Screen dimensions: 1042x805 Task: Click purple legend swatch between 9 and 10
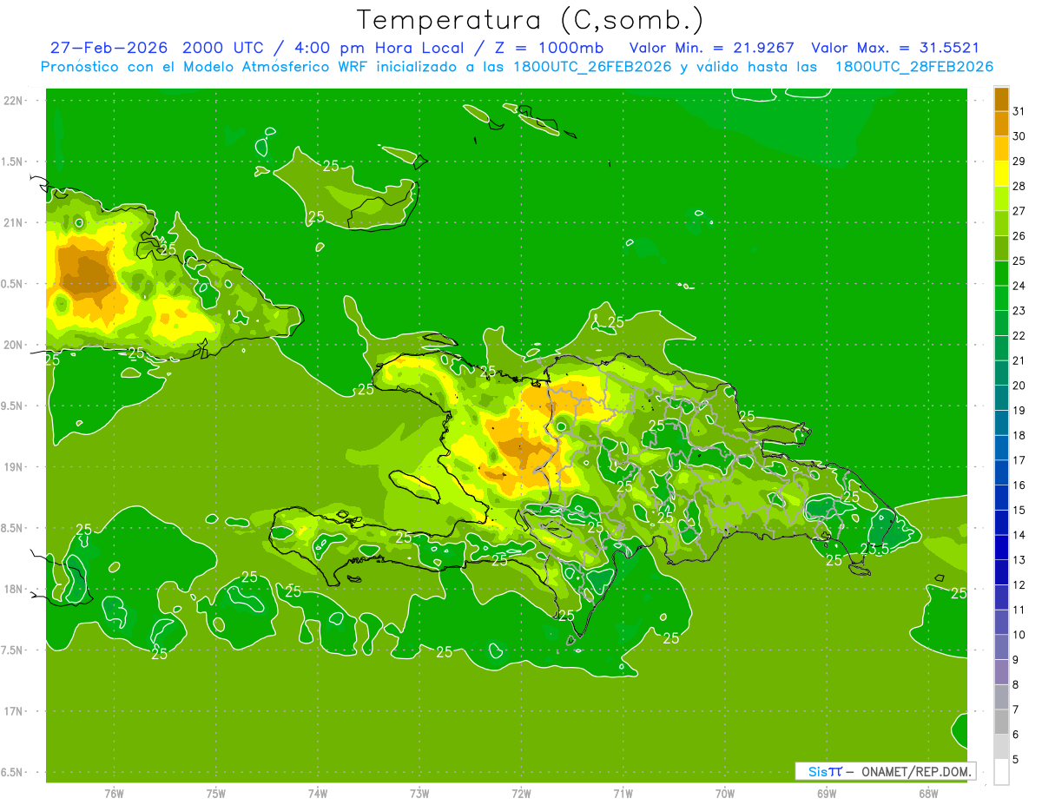coord(1001,647)
